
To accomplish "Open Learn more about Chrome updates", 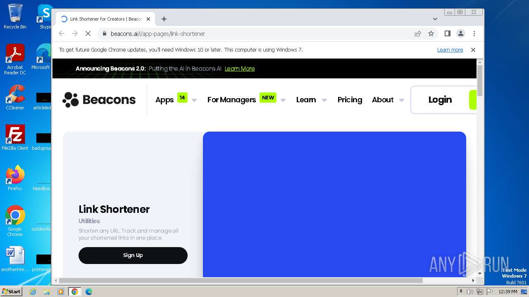I will pyautogui.click(x=450, y=50).
